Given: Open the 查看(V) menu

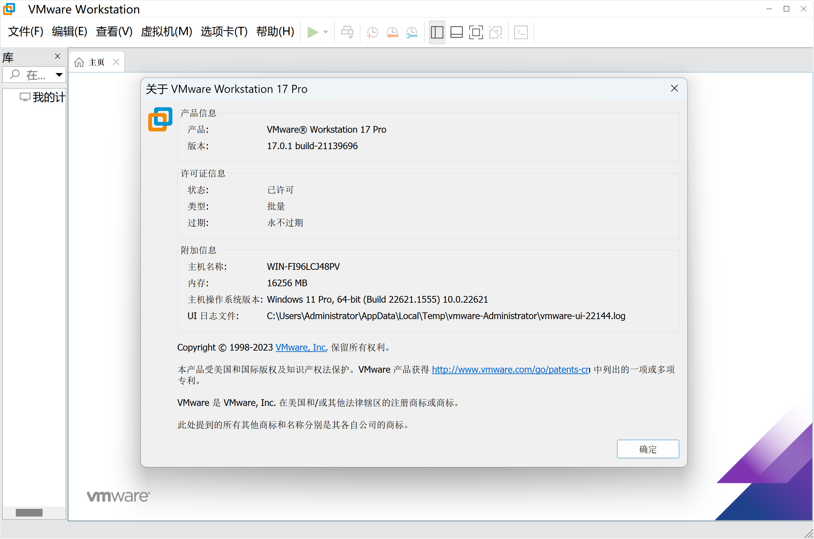Looking at the screenshot, I should [x=114, y=32].
